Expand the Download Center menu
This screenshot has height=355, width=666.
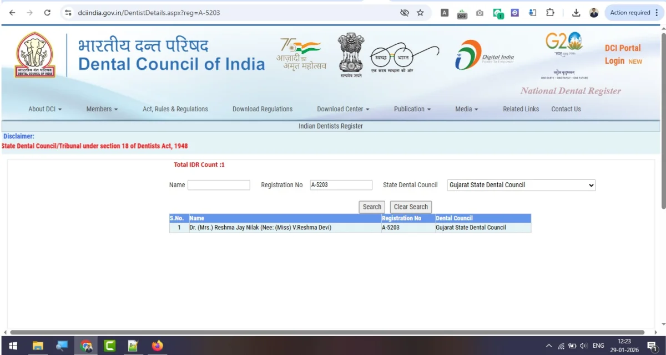point(342,109)
